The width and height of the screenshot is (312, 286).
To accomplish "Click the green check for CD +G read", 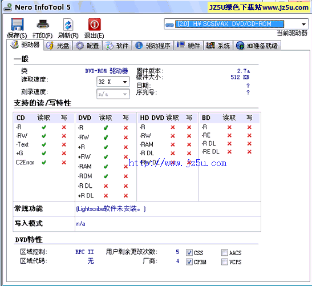I will pyautogui.click(x=44, y=154).
